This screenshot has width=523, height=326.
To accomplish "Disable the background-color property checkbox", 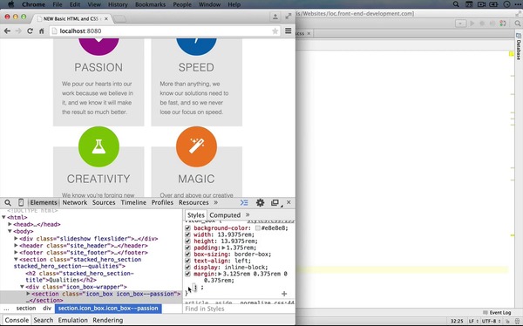I will (187, 228).
